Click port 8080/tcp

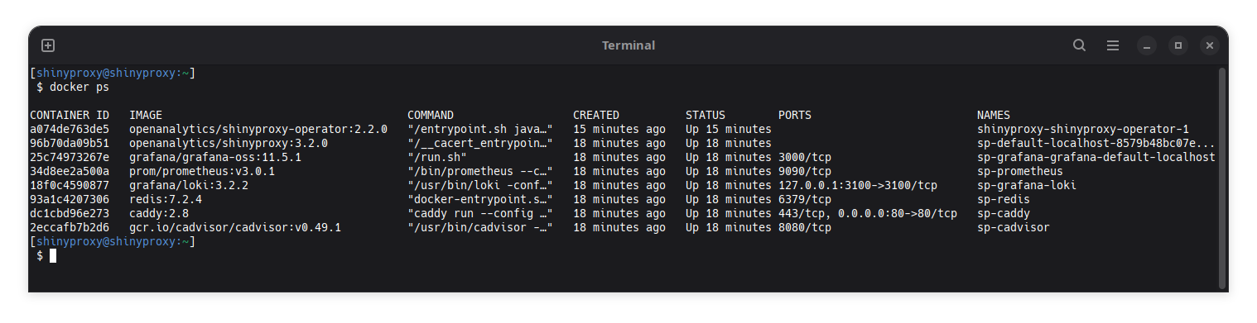click(805, 227)
